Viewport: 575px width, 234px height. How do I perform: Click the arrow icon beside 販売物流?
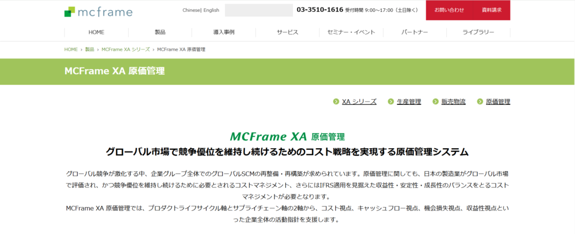tap(436, 102)
